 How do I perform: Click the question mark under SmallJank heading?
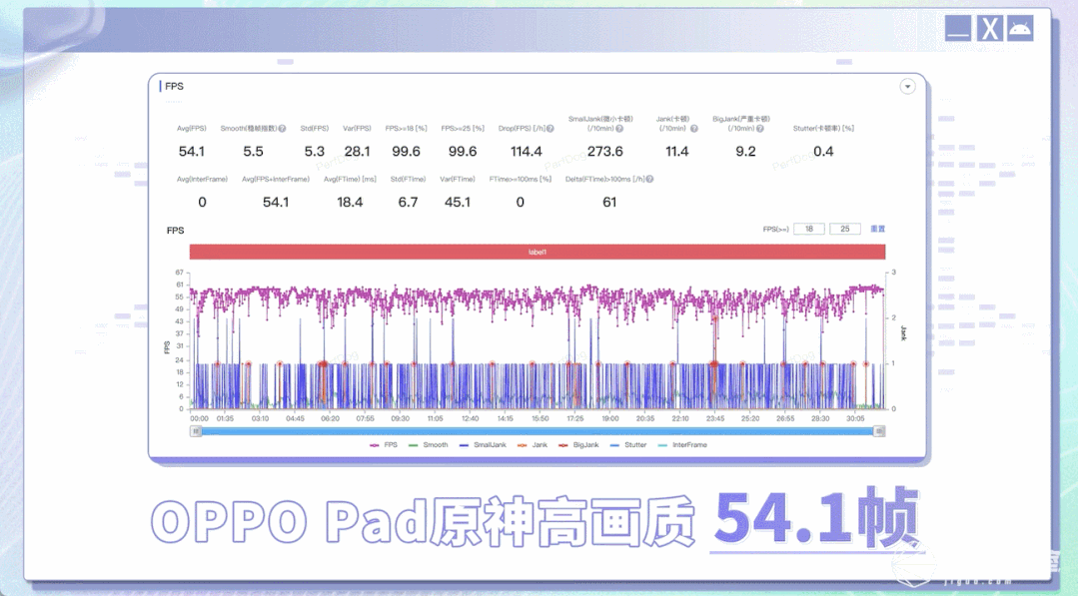click(619, 129)
